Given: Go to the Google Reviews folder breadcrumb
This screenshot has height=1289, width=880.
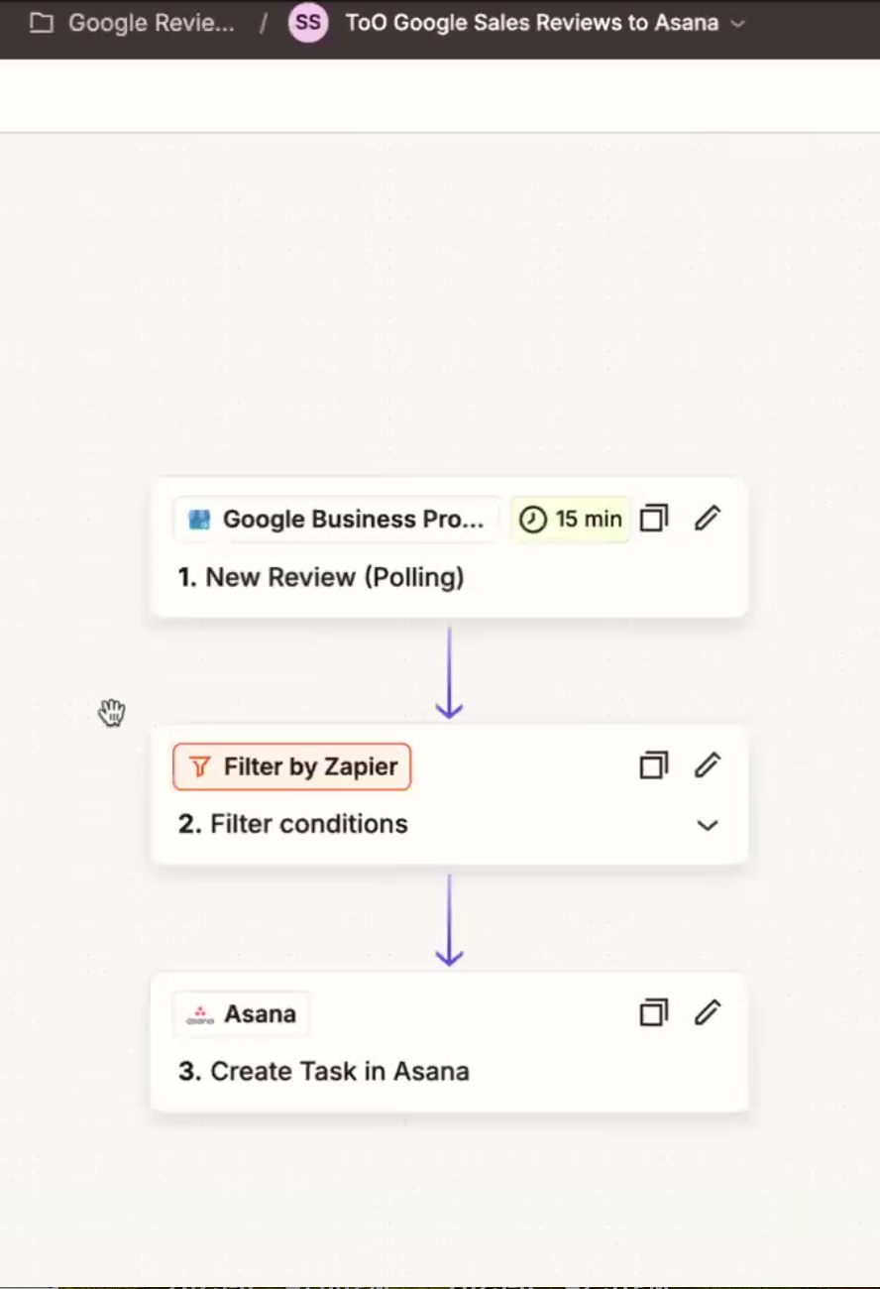Looking at the screenshot, I should [x=151, y=23].
